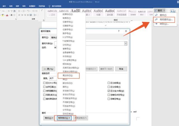Screen dimensions: 179x126
Task: Enable 使用通配符 checkbox
Action: [x=44, y=91]
